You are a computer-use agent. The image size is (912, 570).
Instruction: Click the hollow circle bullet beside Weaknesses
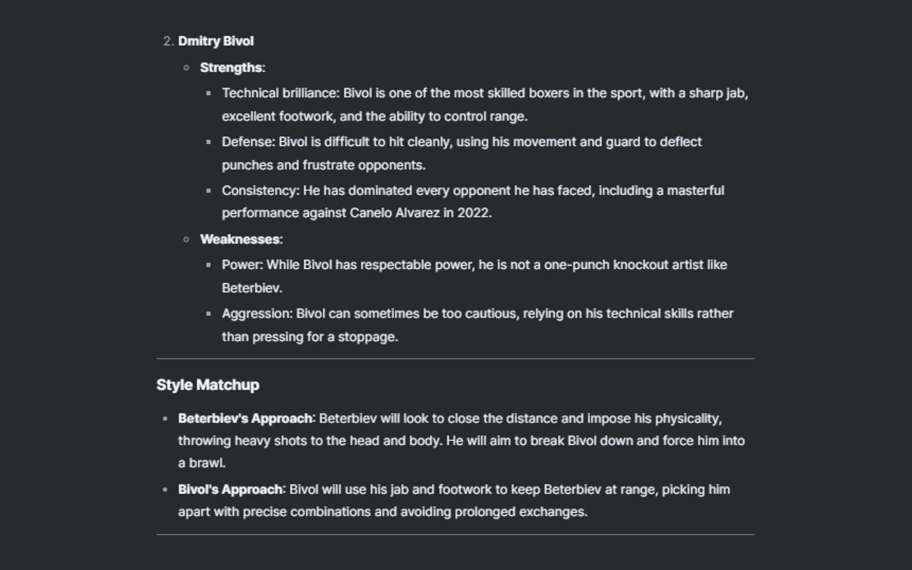point(186,239)
